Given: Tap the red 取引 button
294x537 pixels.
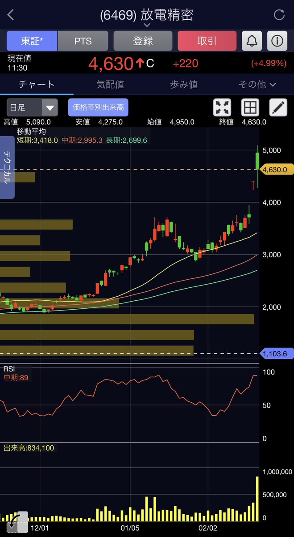Looking at the screenshot, I should (x=207, y=41).
